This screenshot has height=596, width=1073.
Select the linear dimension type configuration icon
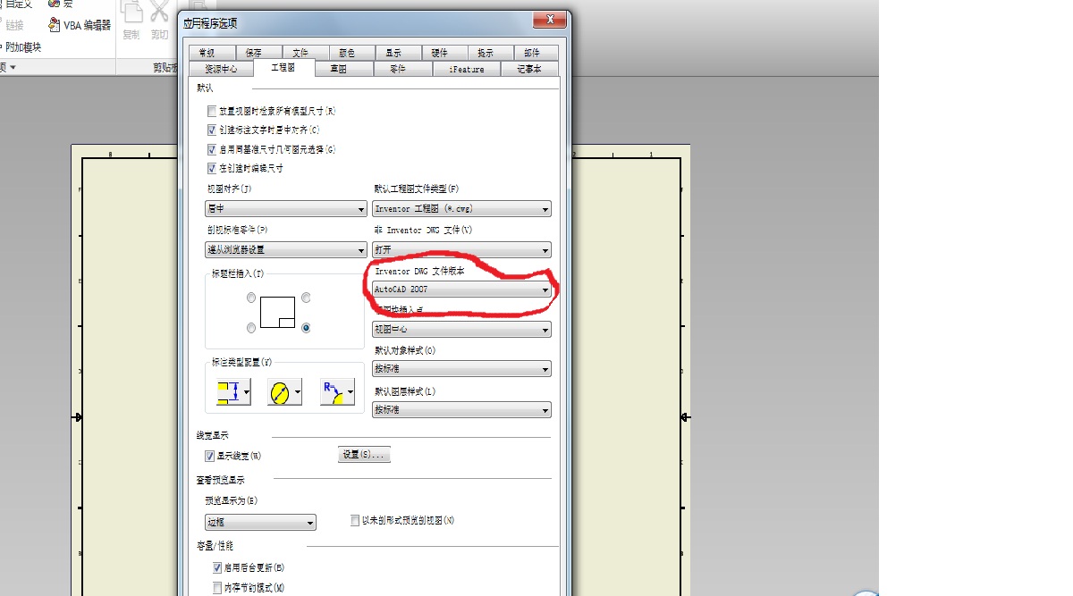click(230, 390)
